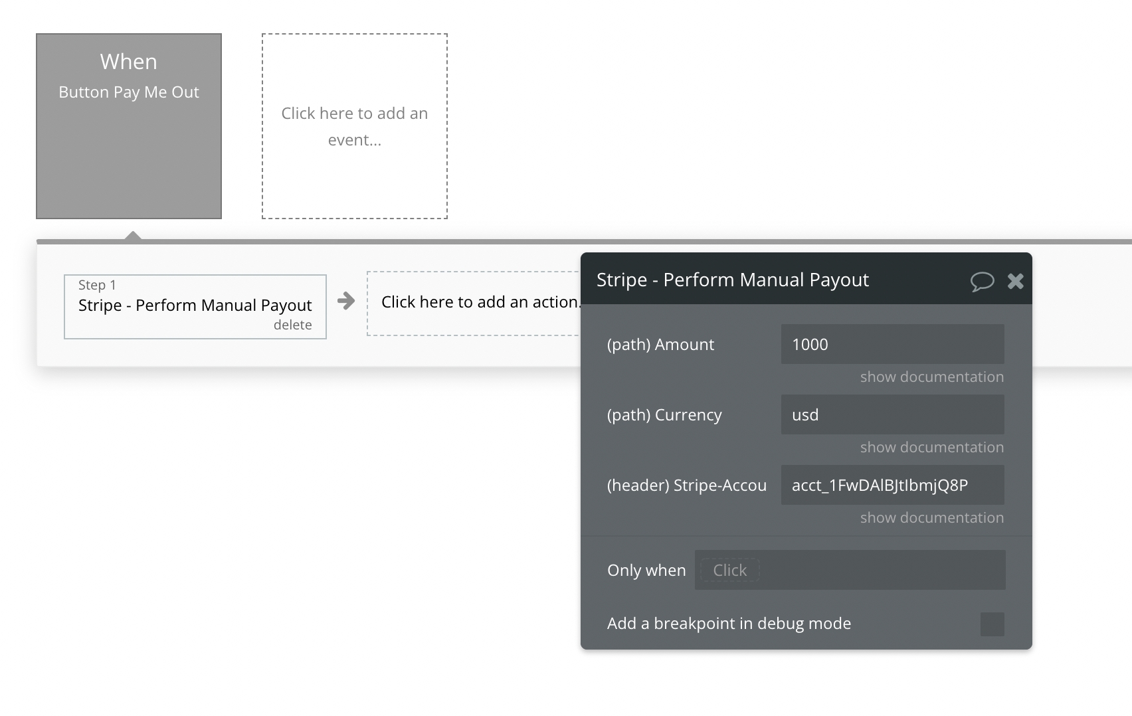1132x716 pixels.
Task: Delete the Step 1 payout action
Action: (x=292, y=325)
